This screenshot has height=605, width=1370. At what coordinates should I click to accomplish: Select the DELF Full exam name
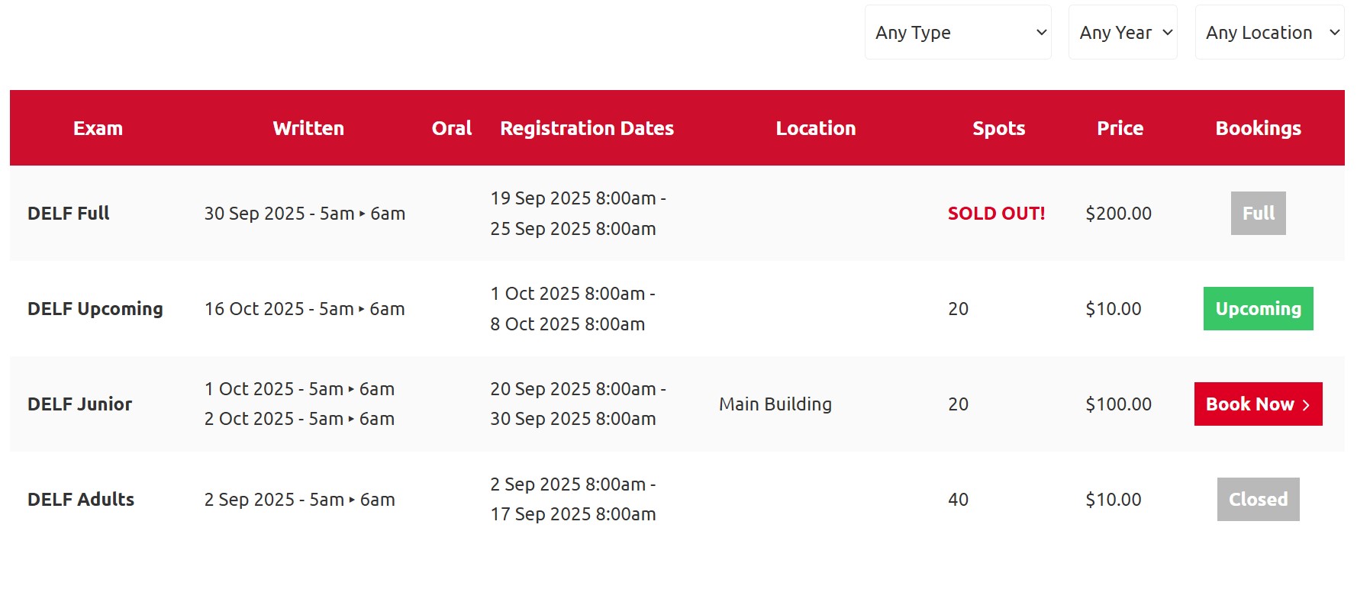pos(69,213)
